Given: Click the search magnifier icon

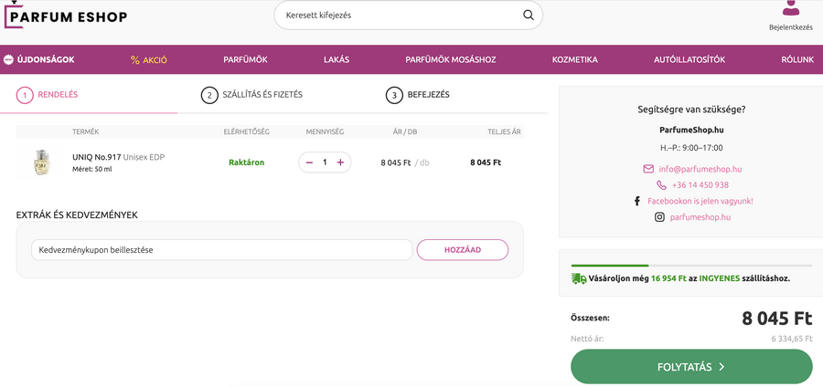Looking at the screenshot, I should click(x=529, y=16).
